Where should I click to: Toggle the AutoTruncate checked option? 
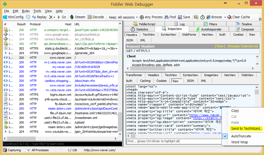(x=241, y=136)
